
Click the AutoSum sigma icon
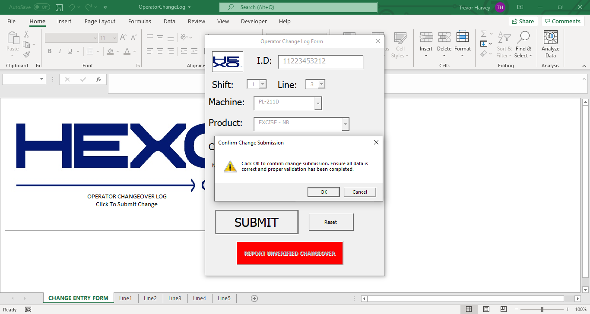coord(484,34)
